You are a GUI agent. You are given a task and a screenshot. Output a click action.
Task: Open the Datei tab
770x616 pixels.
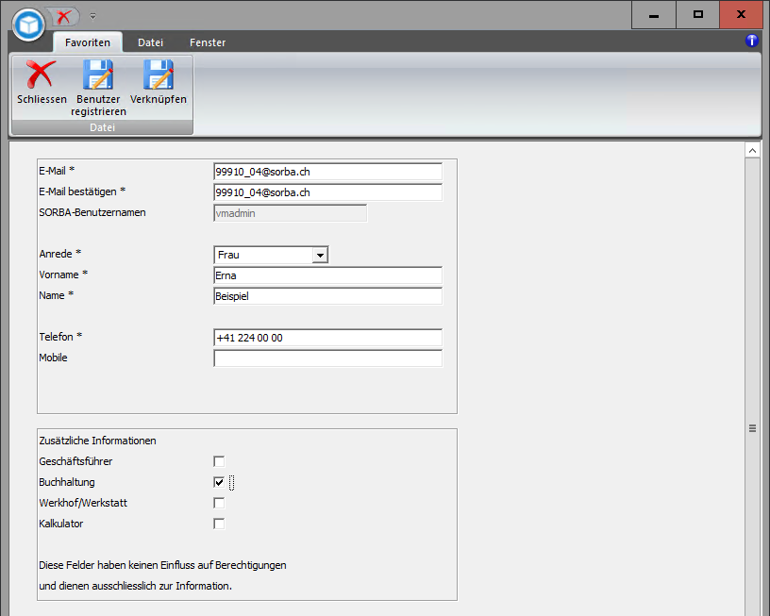point(150,42)
